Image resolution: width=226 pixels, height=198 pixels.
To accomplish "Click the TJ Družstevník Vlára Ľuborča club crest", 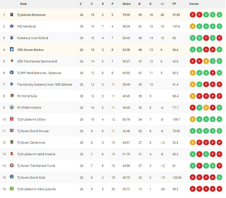I will [12, 189].
